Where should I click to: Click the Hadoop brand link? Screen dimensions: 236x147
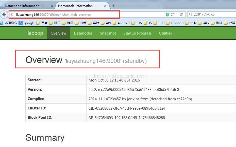point(34,33)
